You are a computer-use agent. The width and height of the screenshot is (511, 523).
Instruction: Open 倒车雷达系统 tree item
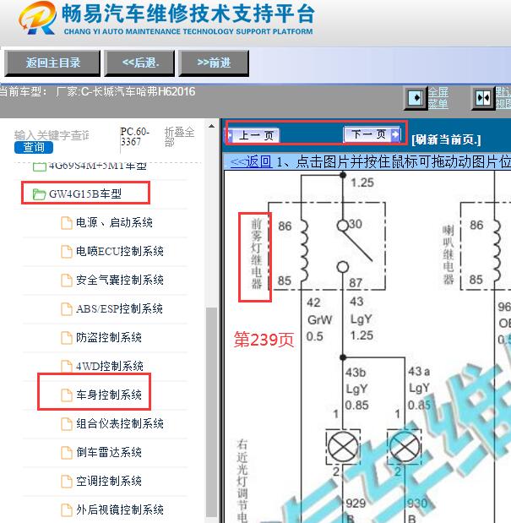109,452
